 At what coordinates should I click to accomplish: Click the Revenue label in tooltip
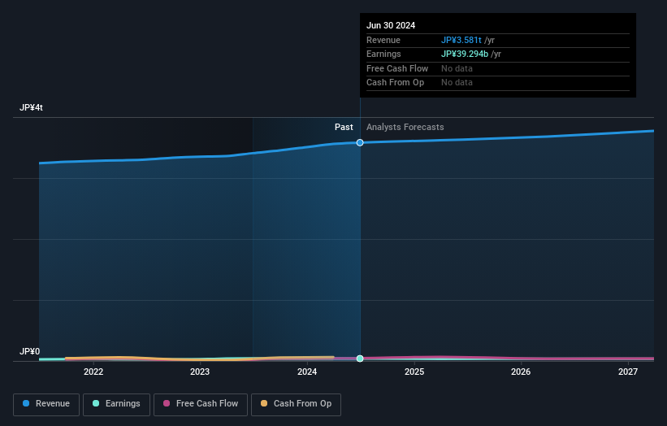click(x=383, y=40)
